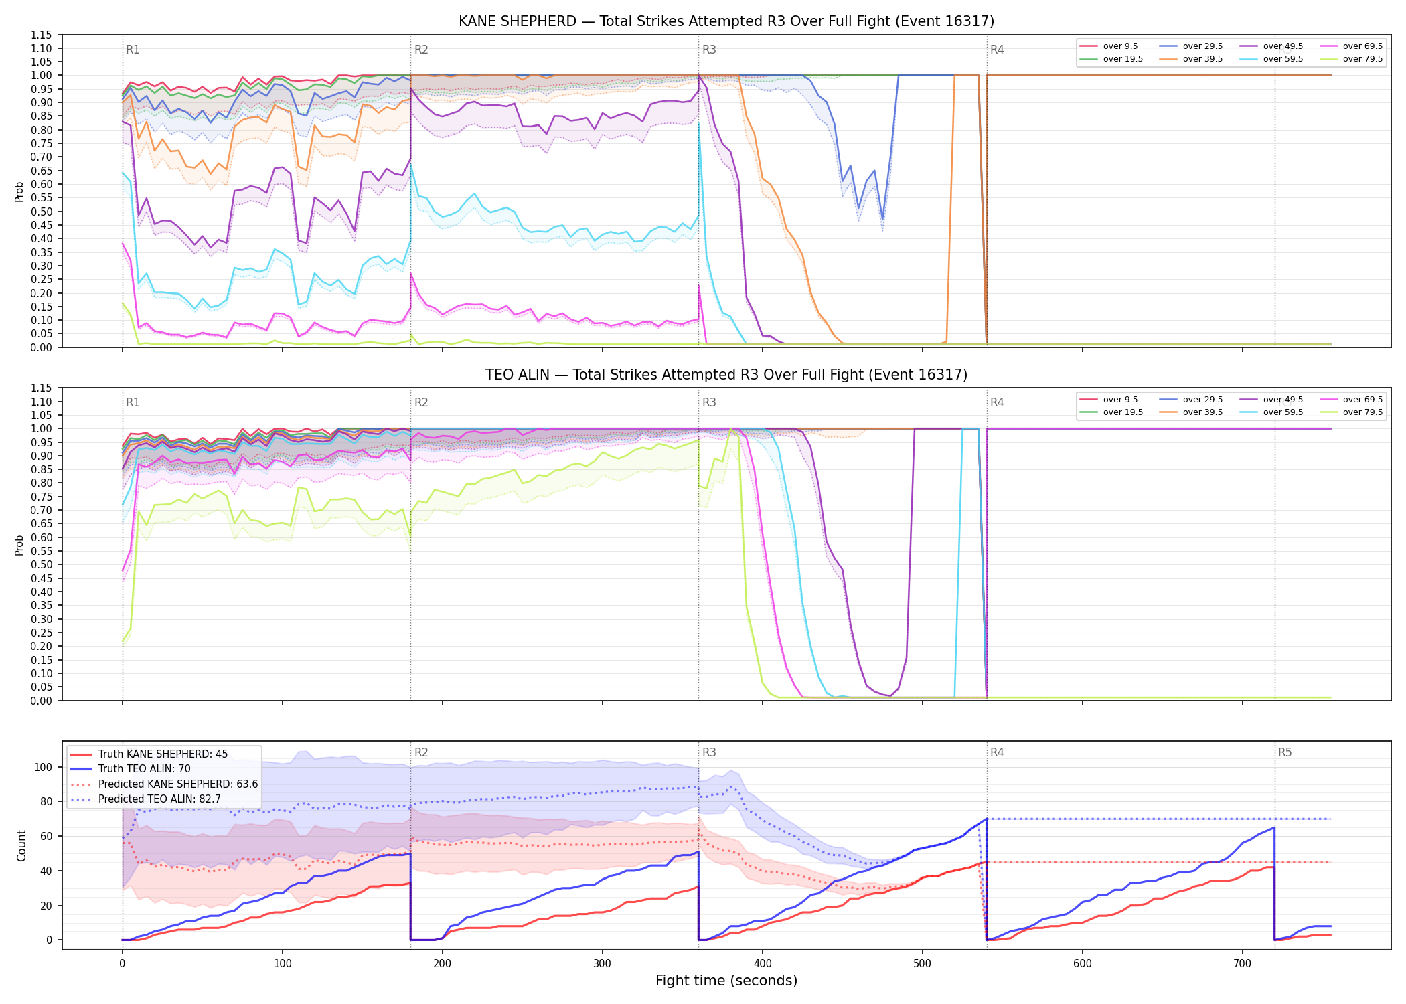Select 'over 79.5' legend entry in Teo Alin chart
This screenshot has width=1406, height=1004.
pyautogui.click(x=1351, y=412)
